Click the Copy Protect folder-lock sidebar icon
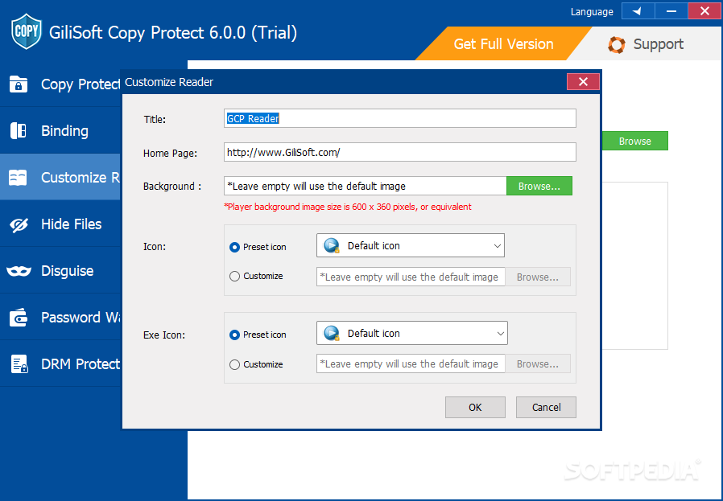 pyautogui.click(x=19, y=84)
